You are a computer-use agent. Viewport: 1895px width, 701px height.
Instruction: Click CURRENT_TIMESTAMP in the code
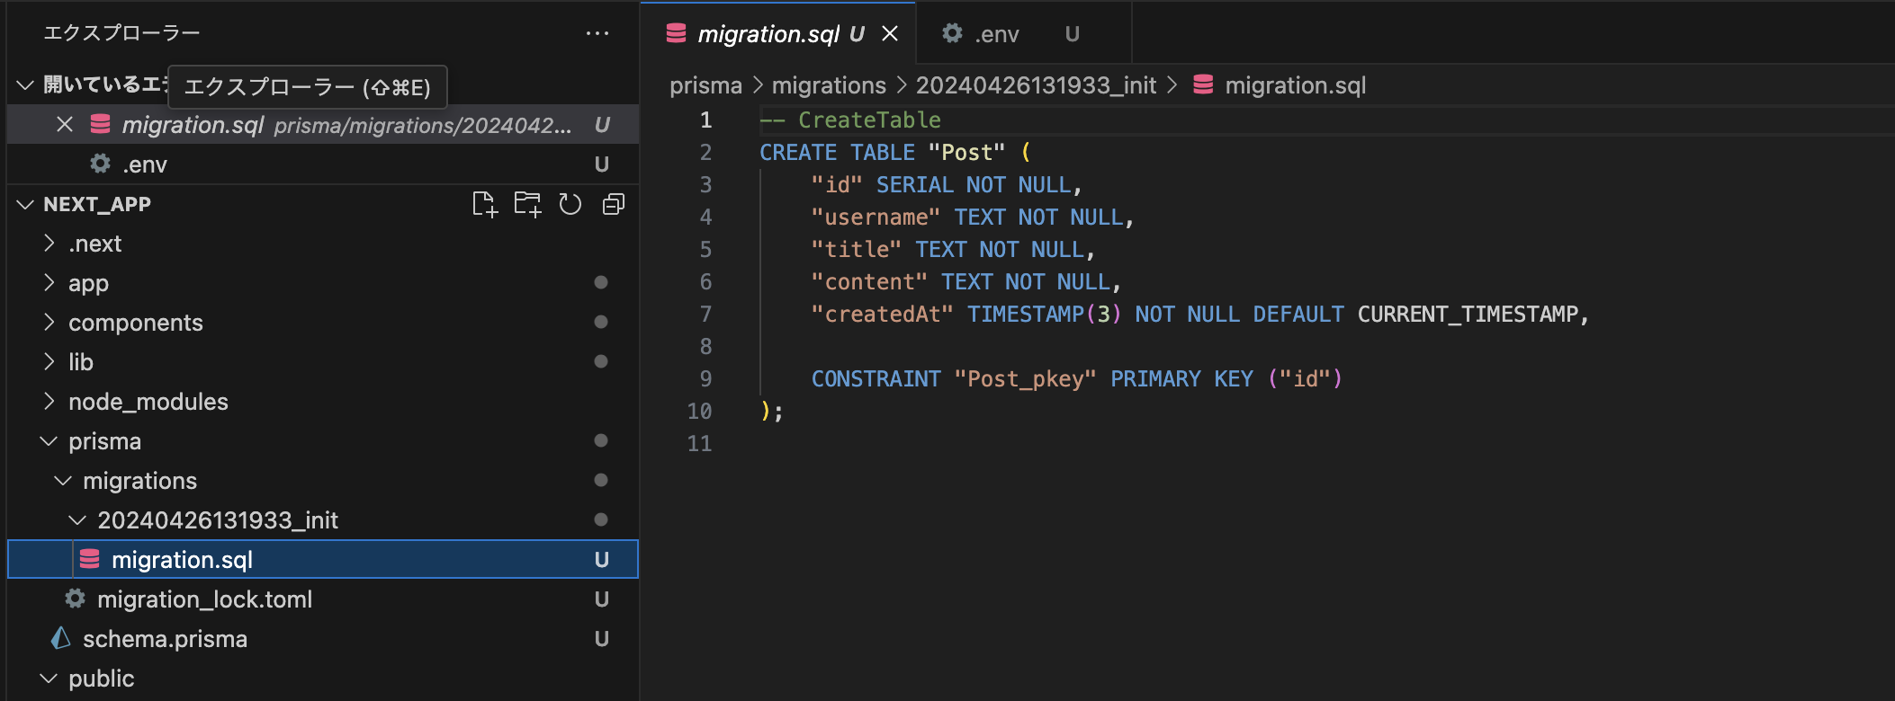pos(1468,314)
